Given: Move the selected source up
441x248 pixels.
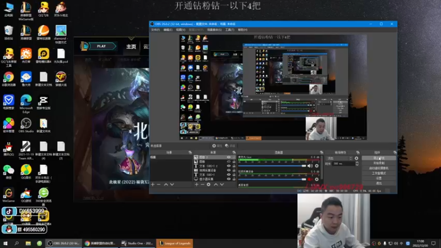Looking at the screenshot, I should tap(216, 185).
